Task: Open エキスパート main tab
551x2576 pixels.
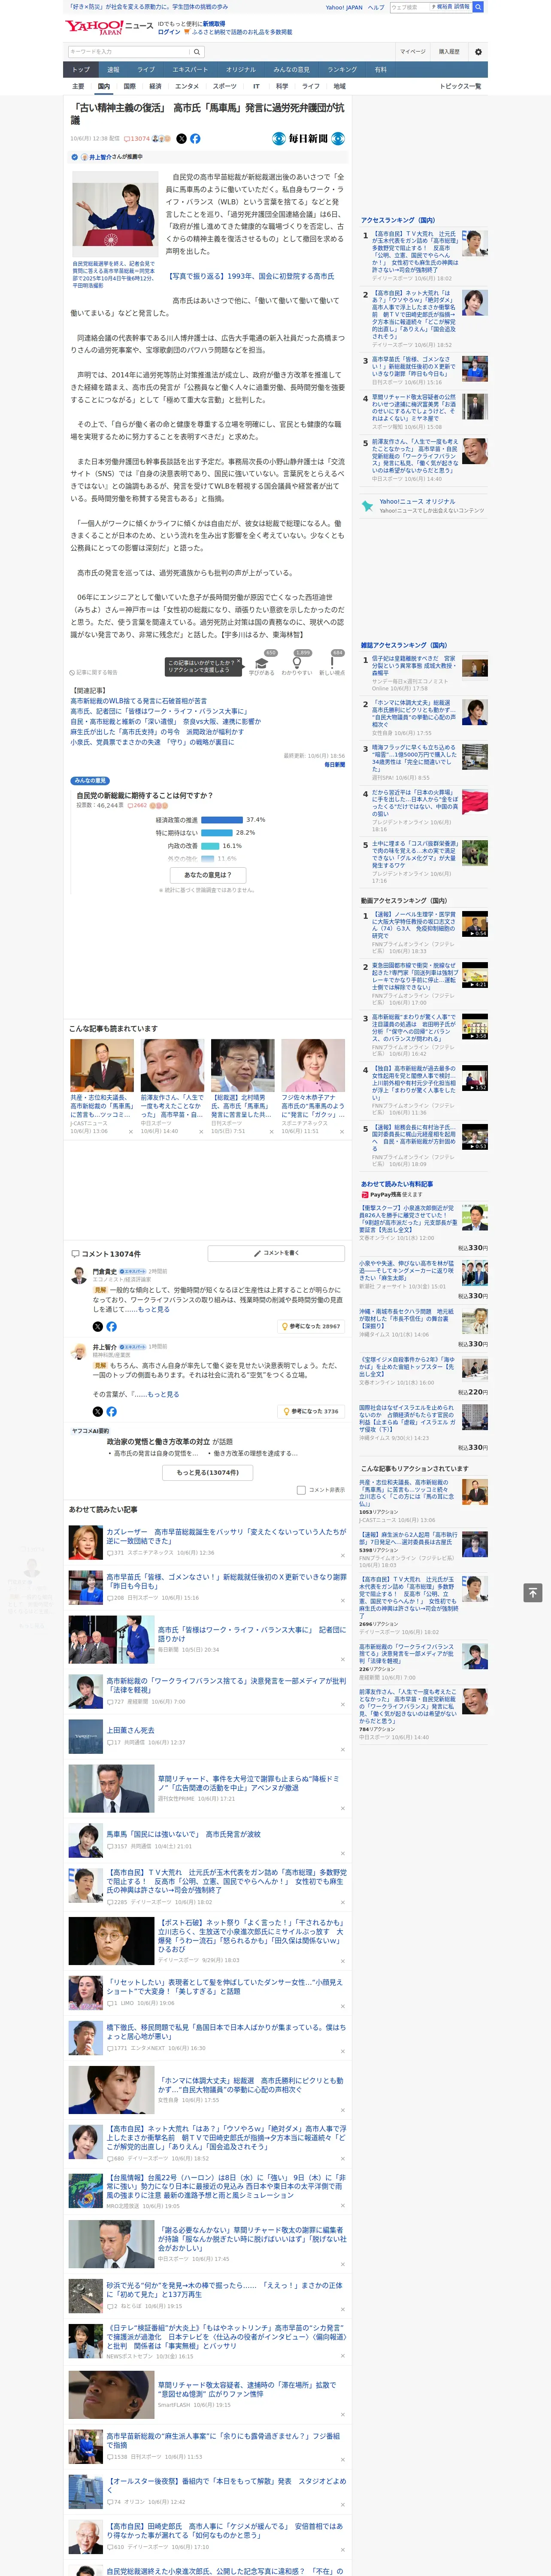Action: [x=190, y=69]
